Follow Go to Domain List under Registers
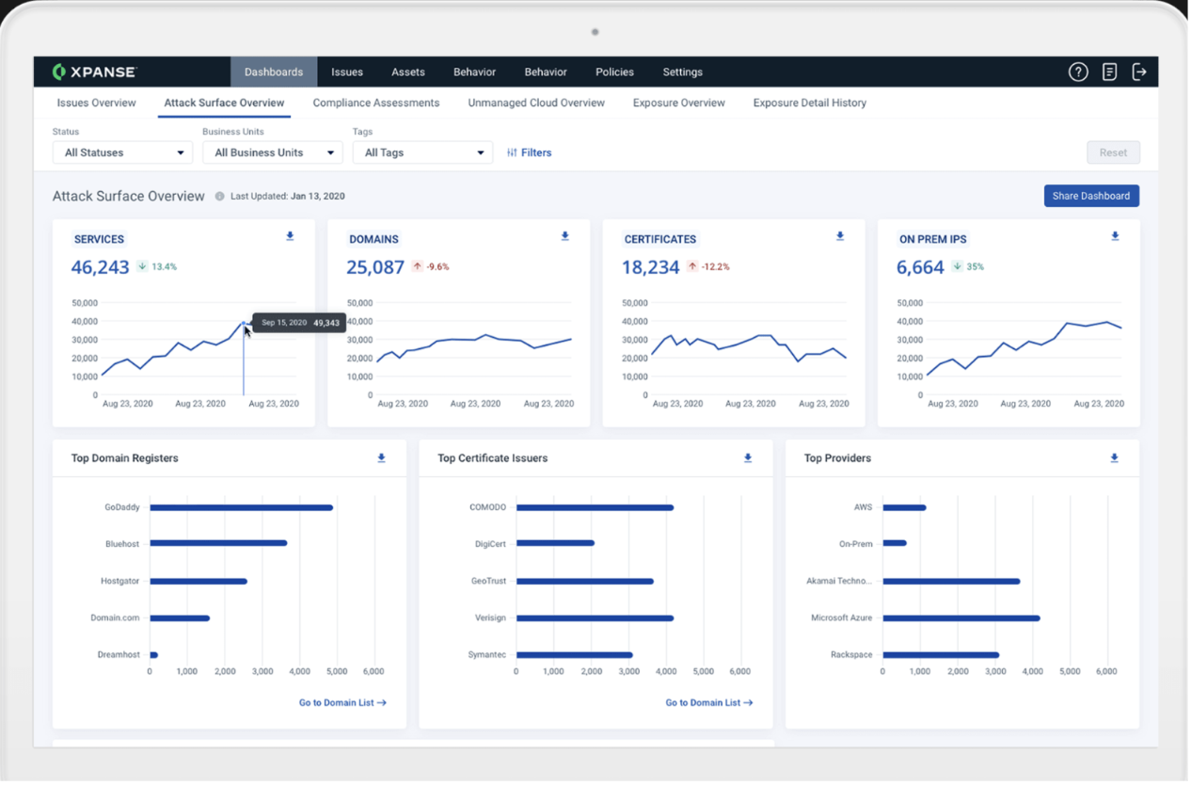Image resolution: width=1191 pixels, height=785 pixels. pyautogui.click(x=342, y=703)
